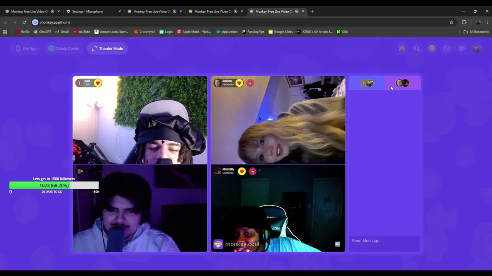This screenshot has width=492, height=276.
Task: Expand the All Bookmarks folder
Action: point(476,32)
